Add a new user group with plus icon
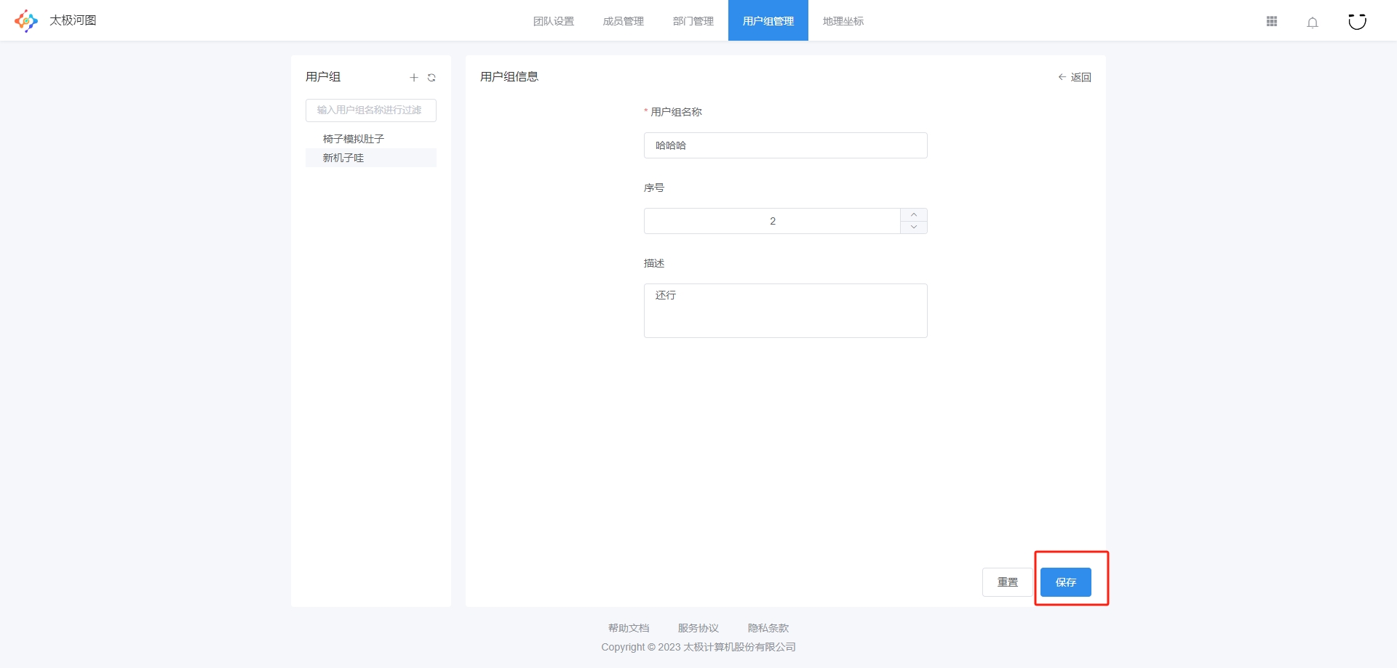1397x668 pixels. point(414,77)
